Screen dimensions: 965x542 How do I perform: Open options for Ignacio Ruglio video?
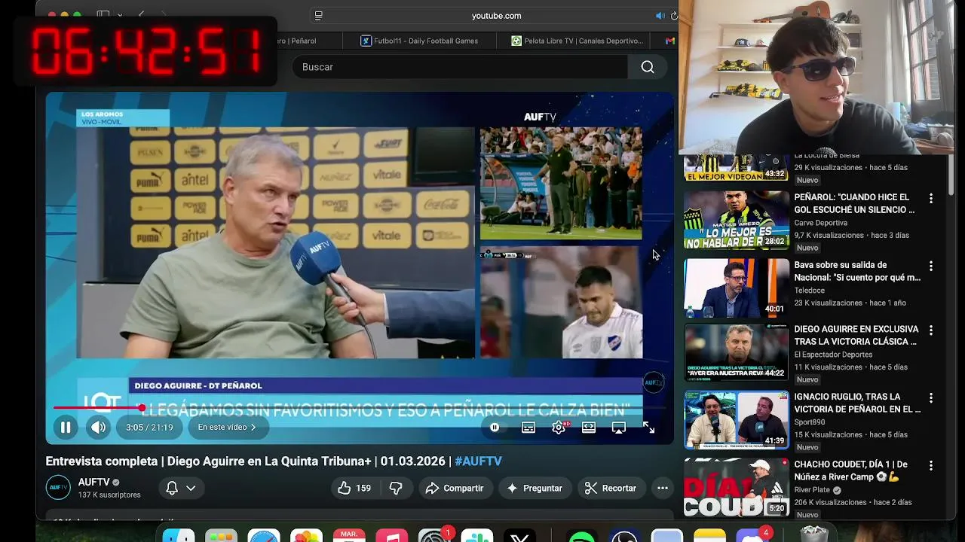(931, 398)
